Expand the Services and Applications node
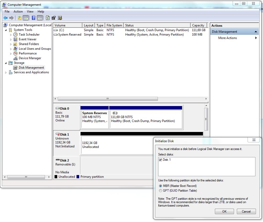Viewport: 263px width, 222px height. pos(6,73)
